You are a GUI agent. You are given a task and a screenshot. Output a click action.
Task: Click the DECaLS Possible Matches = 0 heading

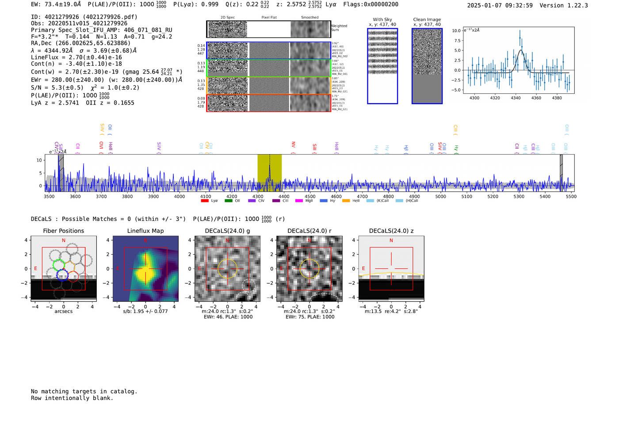[x=108, y=219]
